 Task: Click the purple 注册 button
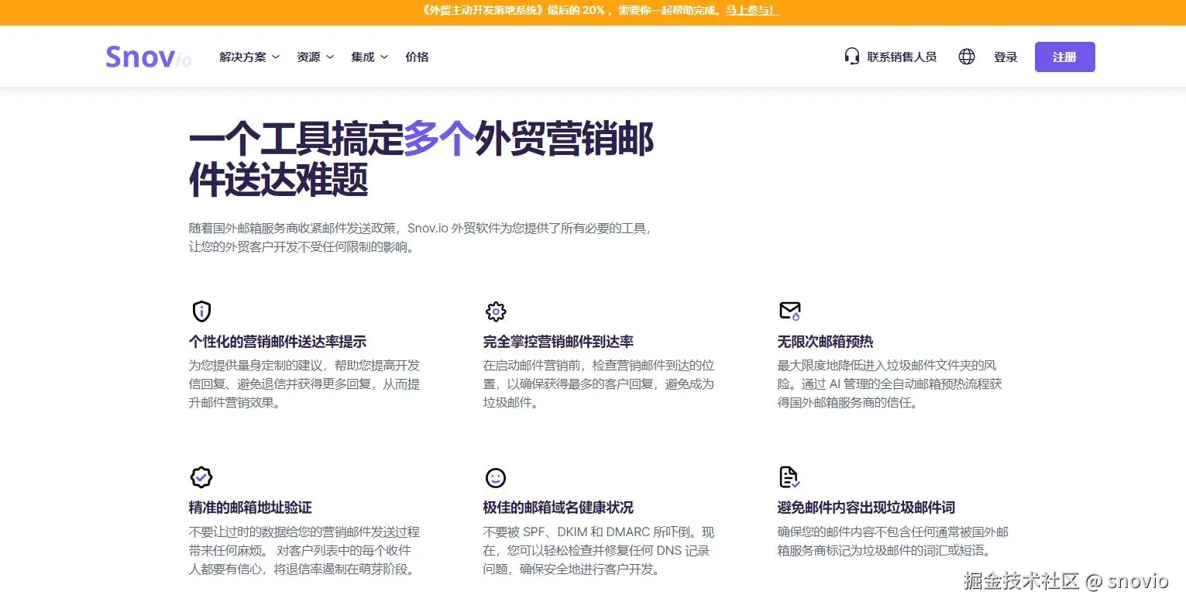tap(1064, 57)
